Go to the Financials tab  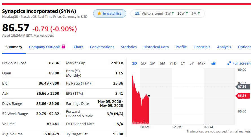coord(202,47)
